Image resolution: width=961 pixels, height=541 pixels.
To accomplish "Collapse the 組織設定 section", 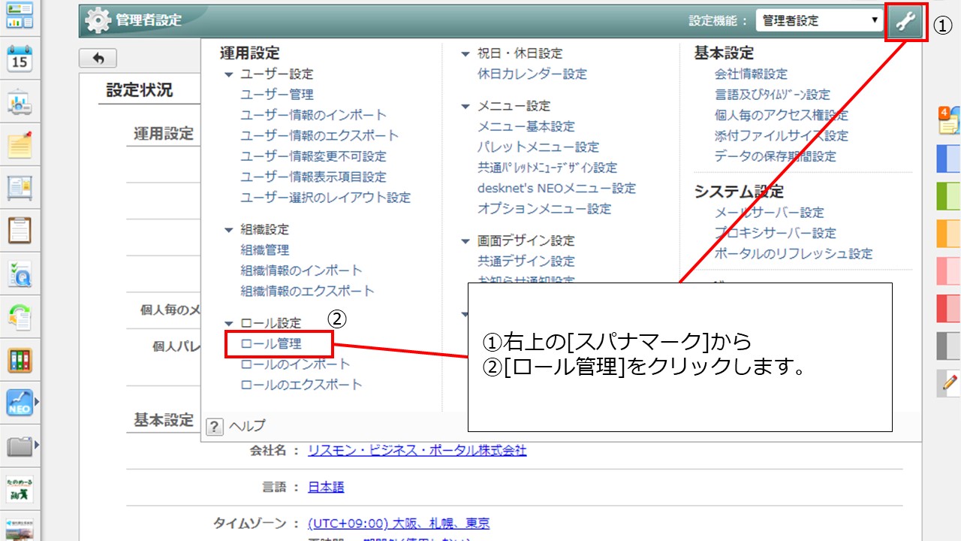I will click(229, 230).
